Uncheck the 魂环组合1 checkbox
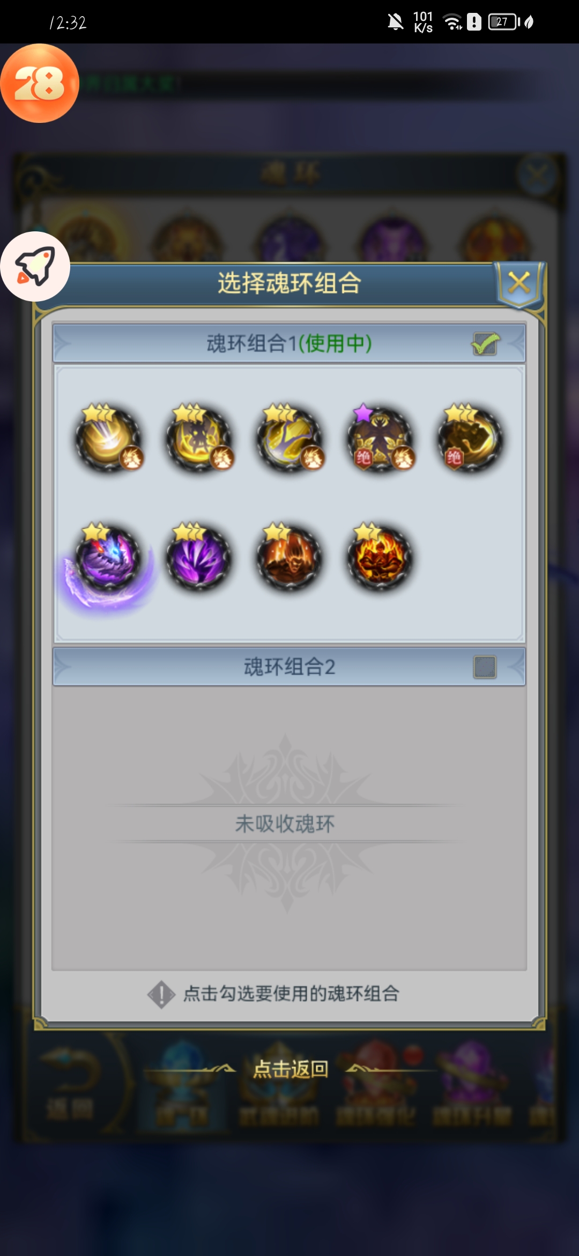The width and height of the screenshot is (579, 1256). click(x=485, y=344)
